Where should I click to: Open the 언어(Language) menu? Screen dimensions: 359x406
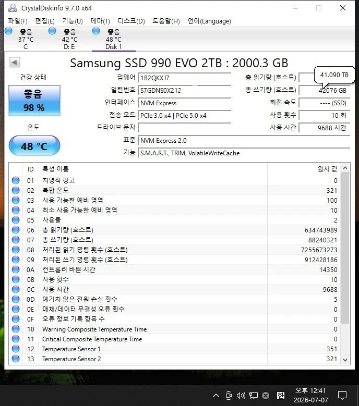tap(209, 21)
